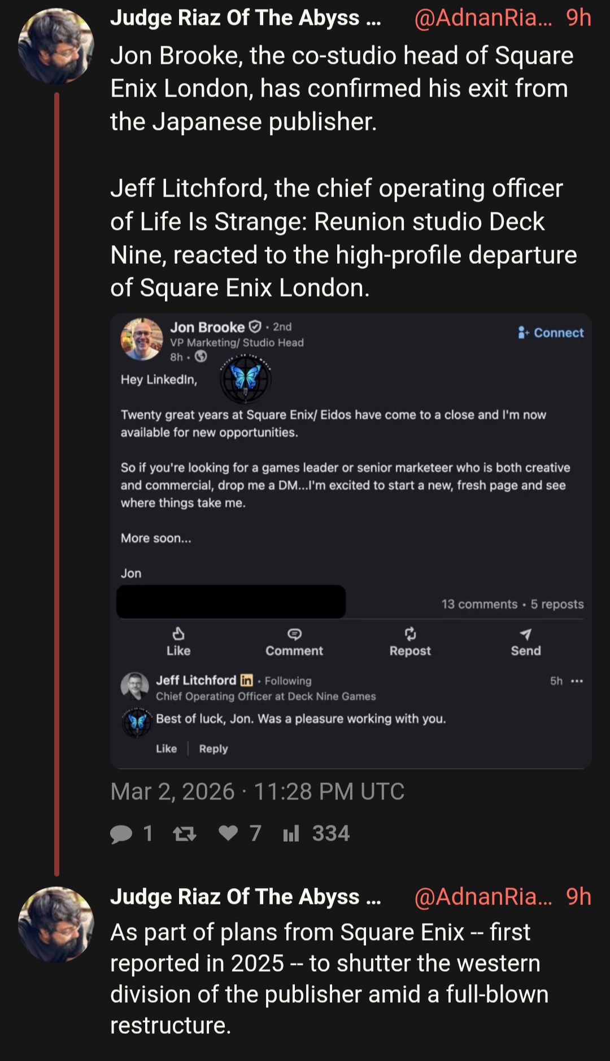Open Judge Riaz avatar on top post
The height and width of the screenshot is (1061, 610).
point(56,46)
